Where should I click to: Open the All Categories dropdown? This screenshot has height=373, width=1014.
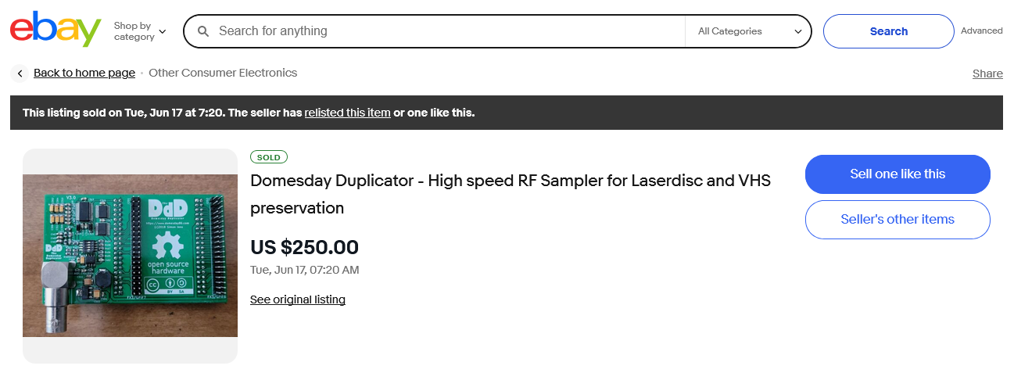pyautogui.click(x=749, y=31)
